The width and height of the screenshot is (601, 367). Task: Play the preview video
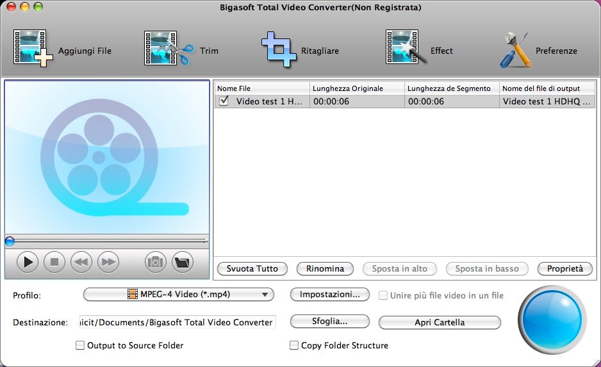[28, 262]
